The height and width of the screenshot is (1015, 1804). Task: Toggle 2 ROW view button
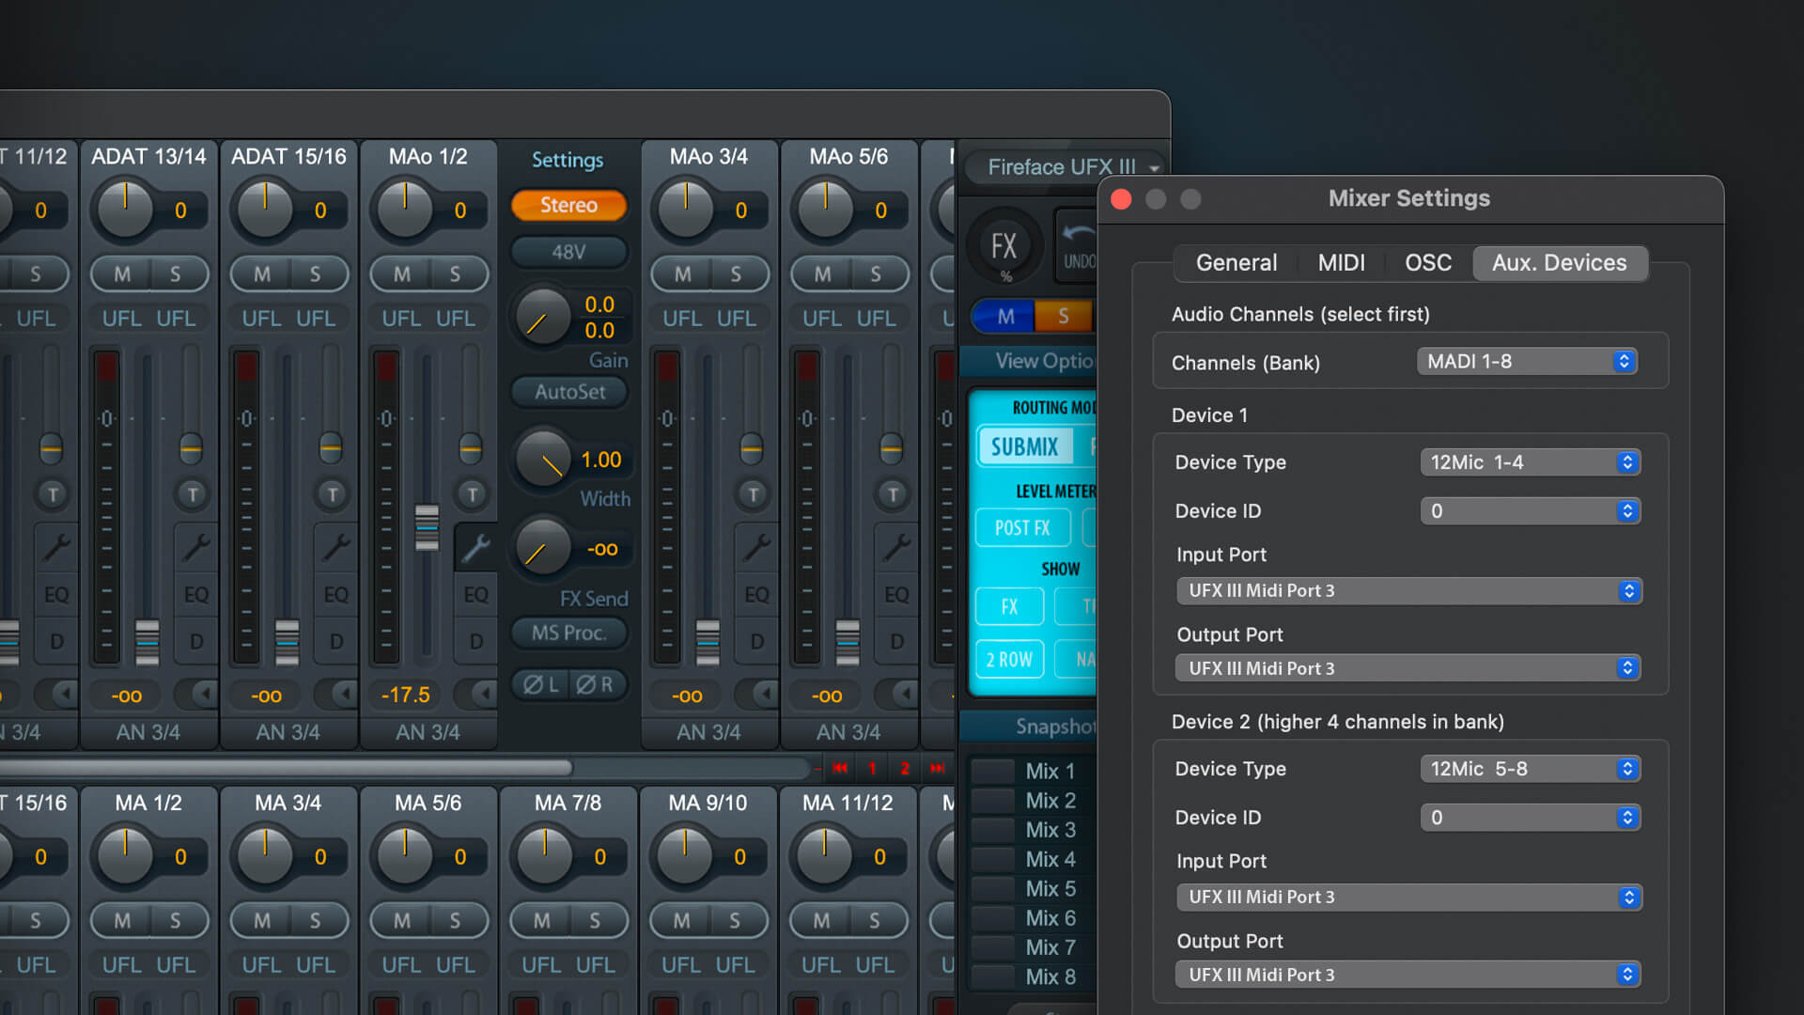click(1009, 660)
